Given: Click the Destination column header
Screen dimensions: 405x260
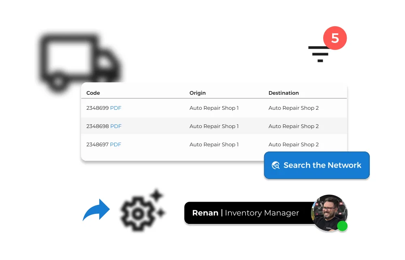Looking at the screenshot, I should click(283, 93).
